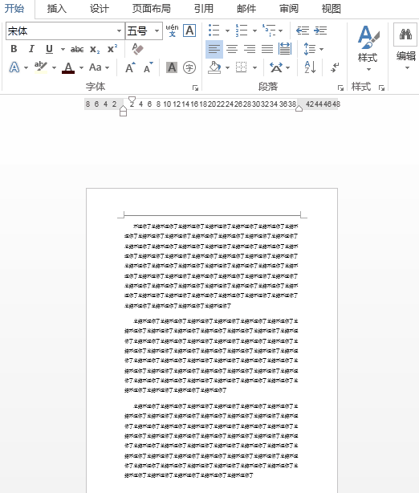
Task: Expand multilevel list dropdown arrow
Action: point(280,31)
